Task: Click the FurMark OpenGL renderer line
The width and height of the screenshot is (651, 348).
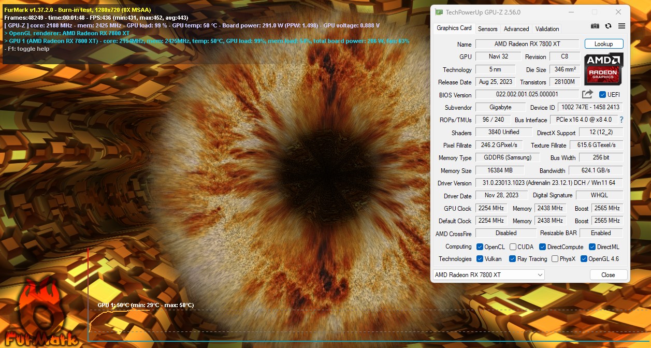Action: [67, 33]
